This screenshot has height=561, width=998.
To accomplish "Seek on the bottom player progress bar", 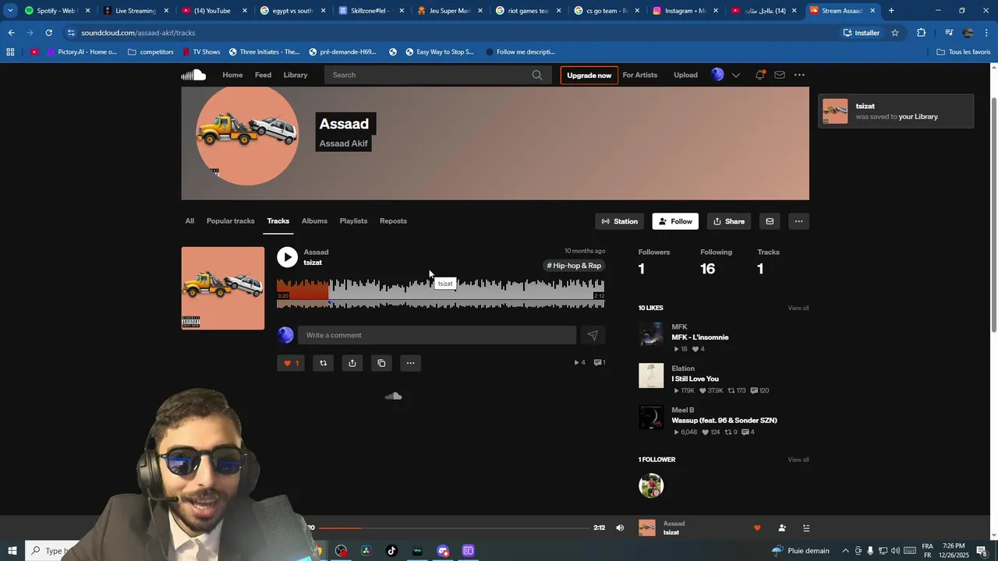I will (455, 528).
